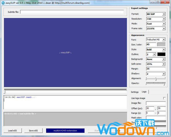The height and width of the screenshot is (137, 171).
Task: Open the Style dropdown set to Bold
Action: pyautogui.click(x=156, y=49)
